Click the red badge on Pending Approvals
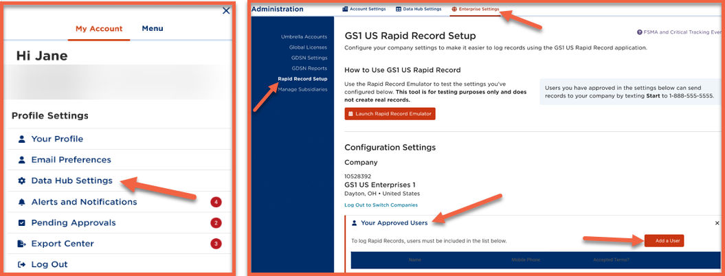This screenshot has width=725, height=276. 216,223
